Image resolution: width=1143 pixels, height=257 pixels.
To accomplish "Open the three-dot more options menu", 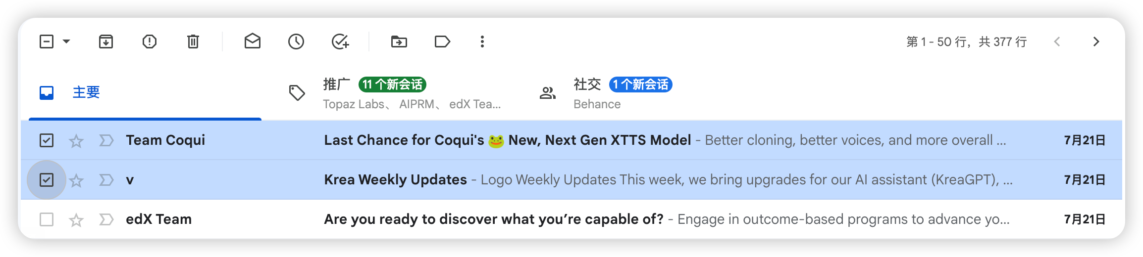I will 482,42.
